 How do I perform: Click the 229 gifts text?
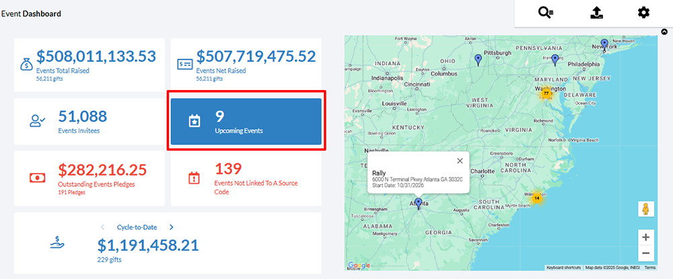pos(110,260)
